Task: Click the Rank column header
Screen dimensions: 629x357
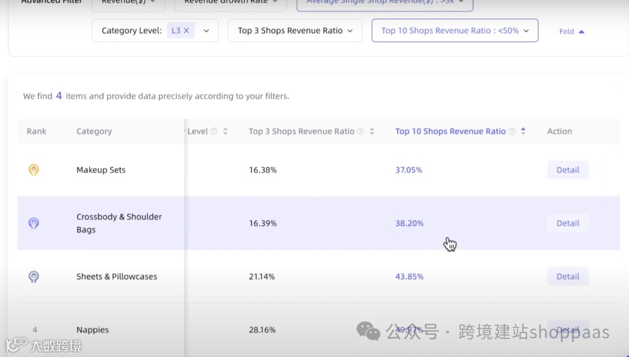Action: [36, 131]
